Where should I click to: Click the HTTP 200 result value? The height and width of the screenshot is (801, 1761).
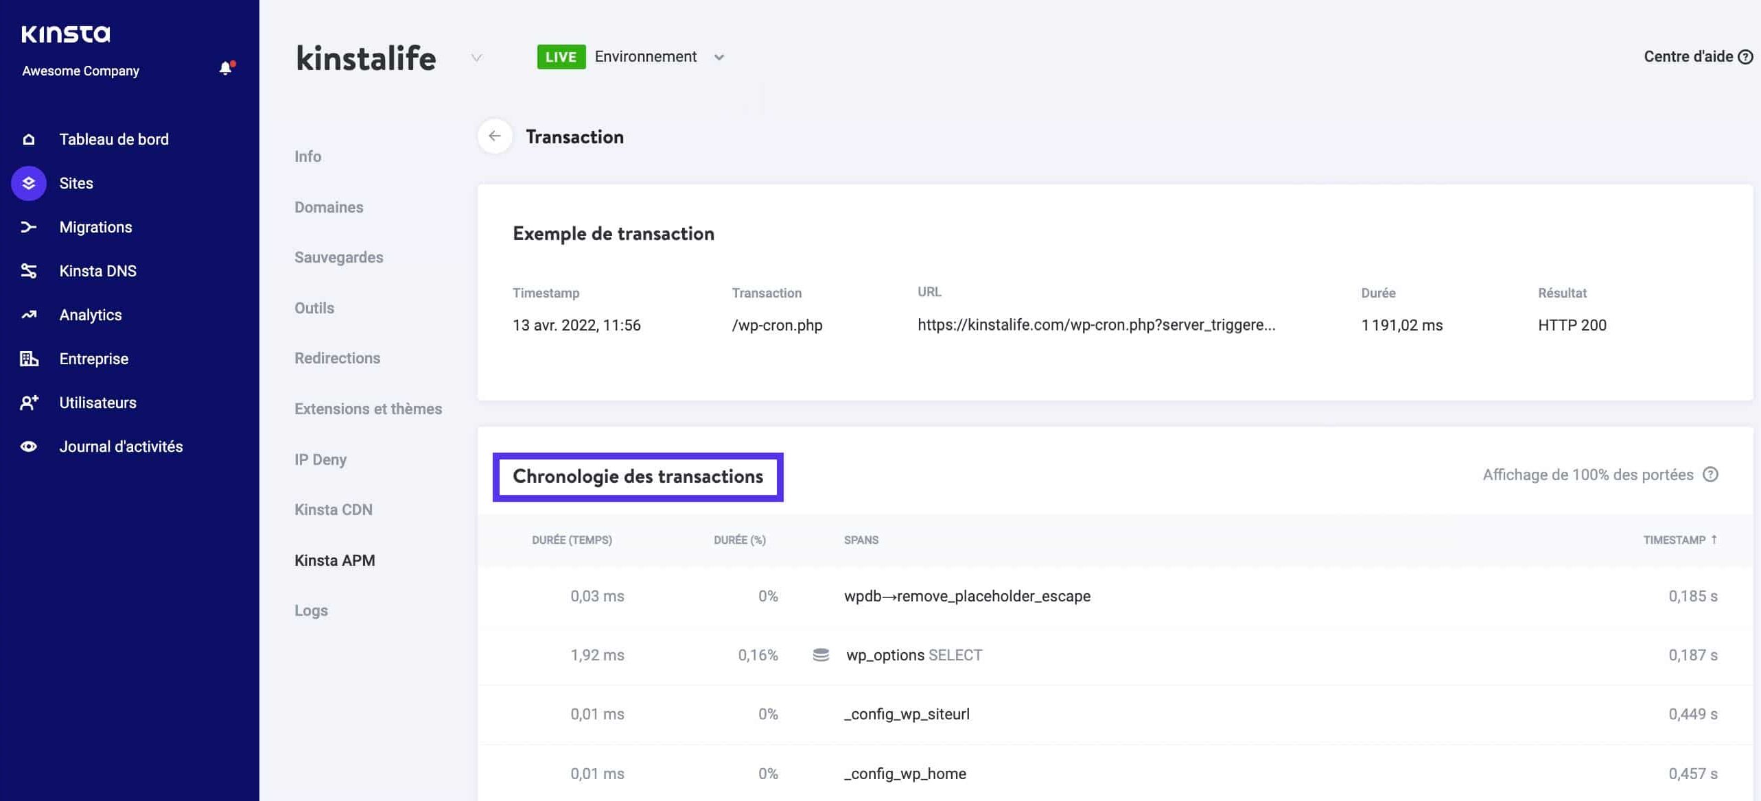(x=1572, y=325)
